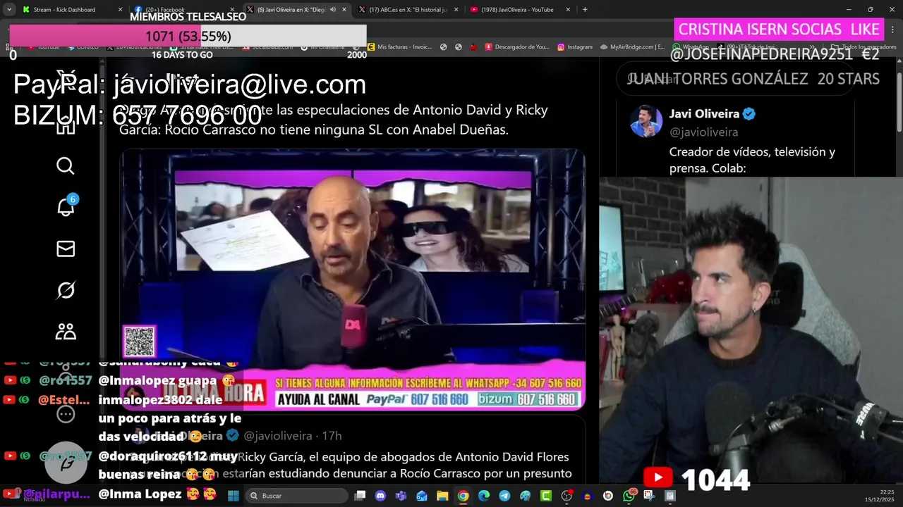Viewport: 903px width, 507px height.
Task: Open X notifications bell with 6 badge
Action: point(66,206)
